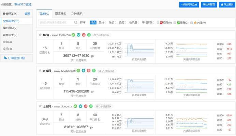This screenshot has height=136, width=236.
Task: Click the -1794 前100 change value
Action: [x=229, y=116]
